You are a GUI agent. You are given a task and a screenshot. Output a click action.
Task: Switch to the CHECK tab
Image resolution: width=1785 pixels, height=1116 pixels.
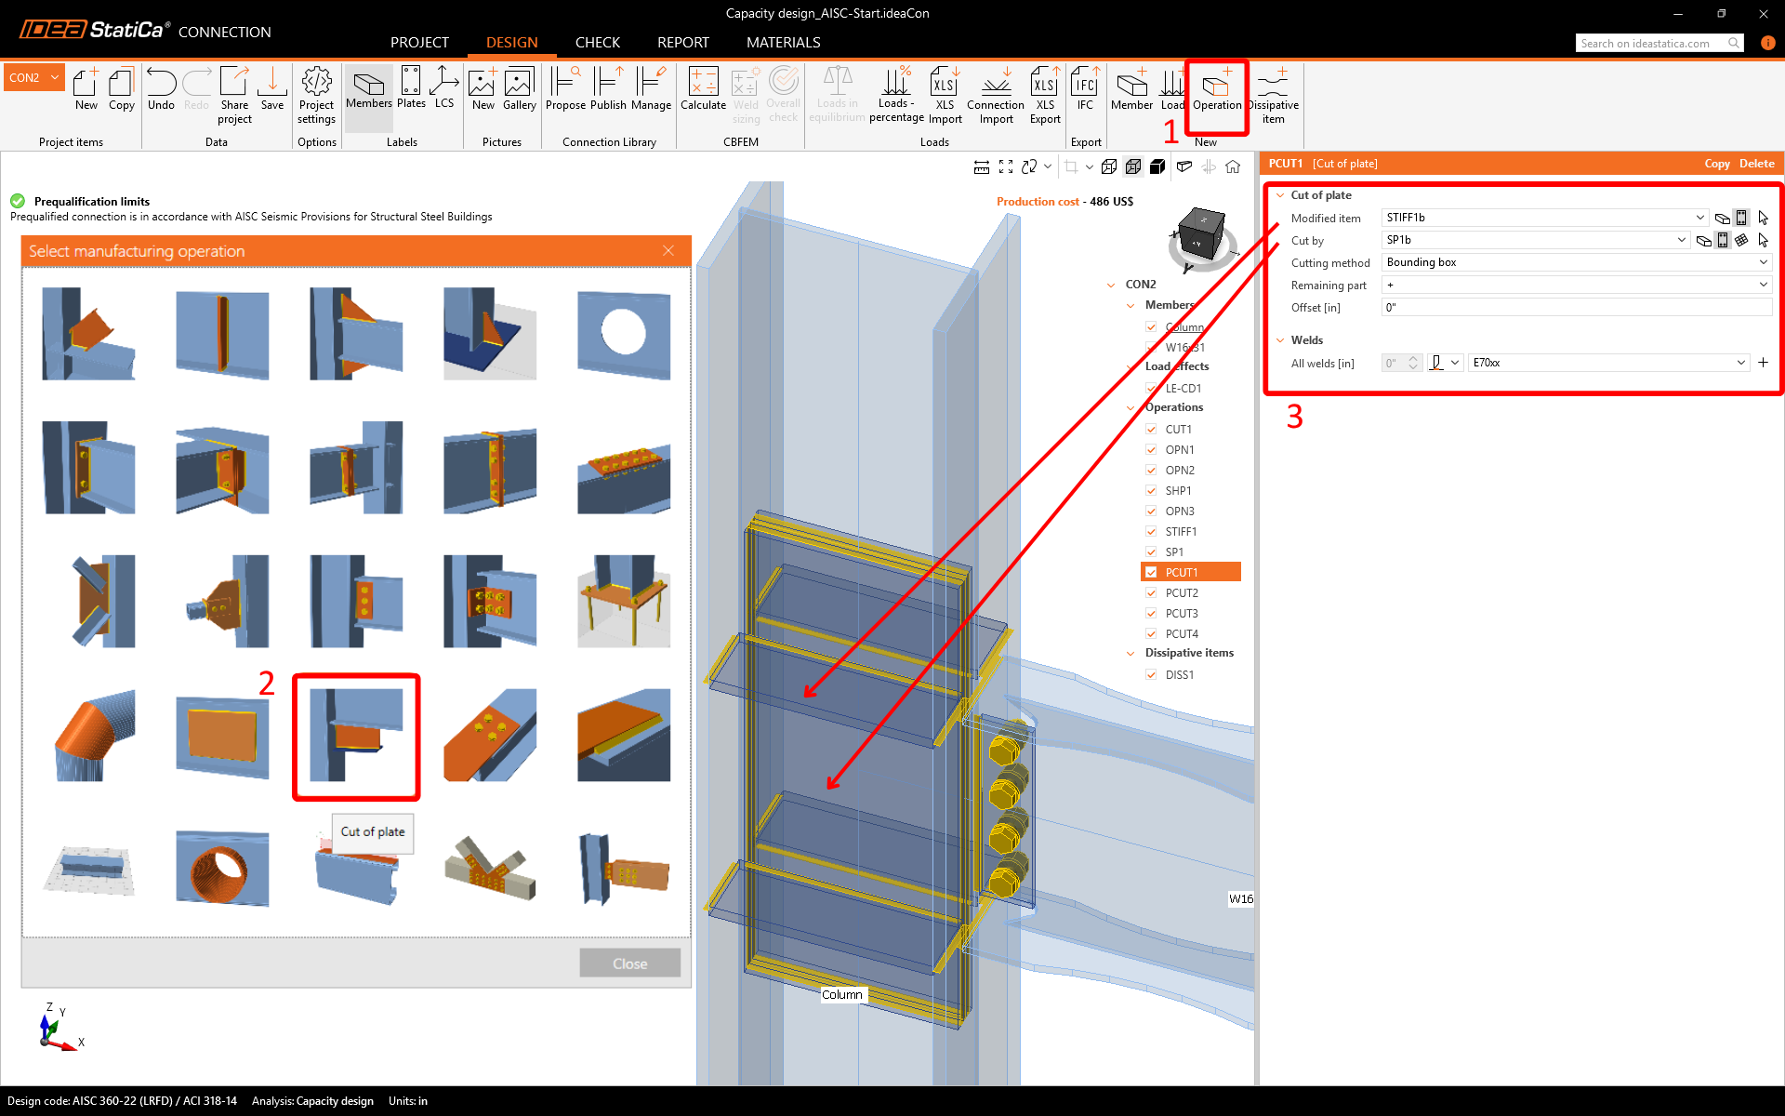click(x=598, y=43)
